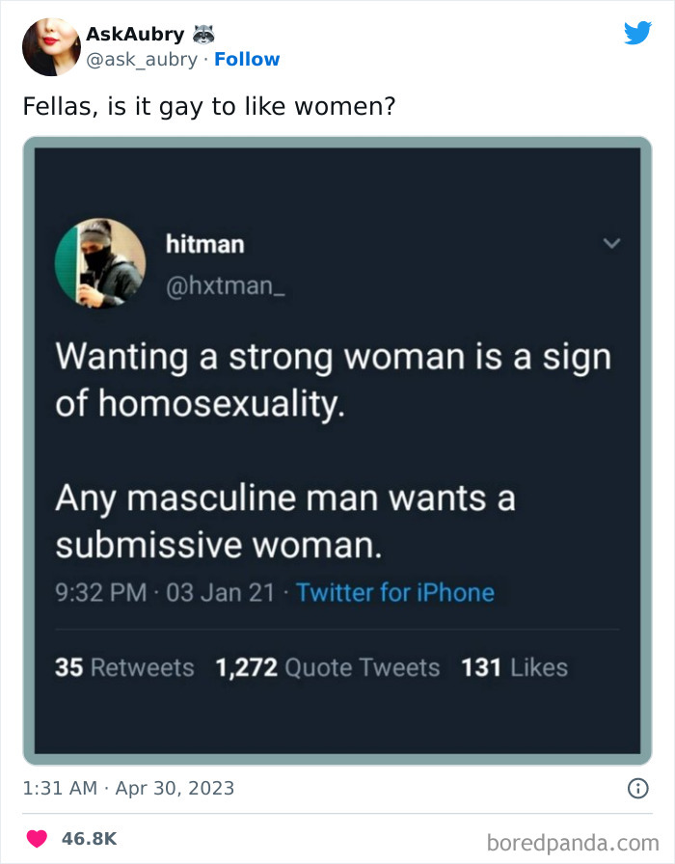Viewport: 675px width, 864px height.
Task: Open hitman's profile picture
Action: [100, 263]
